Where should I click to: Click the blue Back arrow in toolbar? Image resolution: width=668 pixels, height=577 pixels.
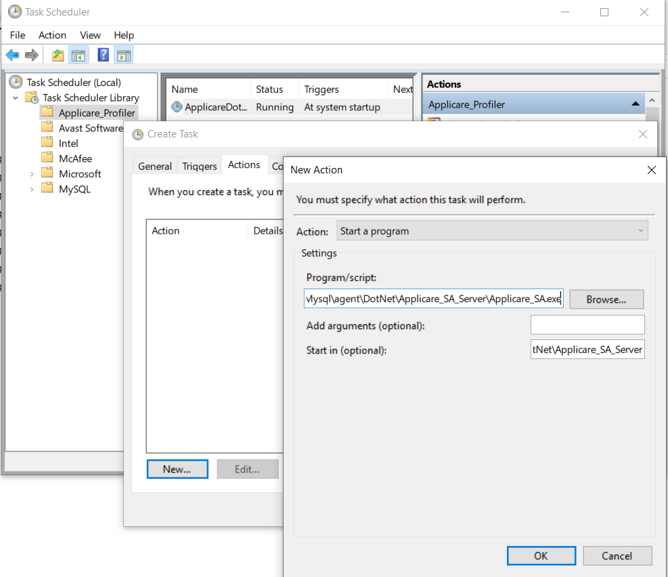pyautogui.click(x=12, y=55)
